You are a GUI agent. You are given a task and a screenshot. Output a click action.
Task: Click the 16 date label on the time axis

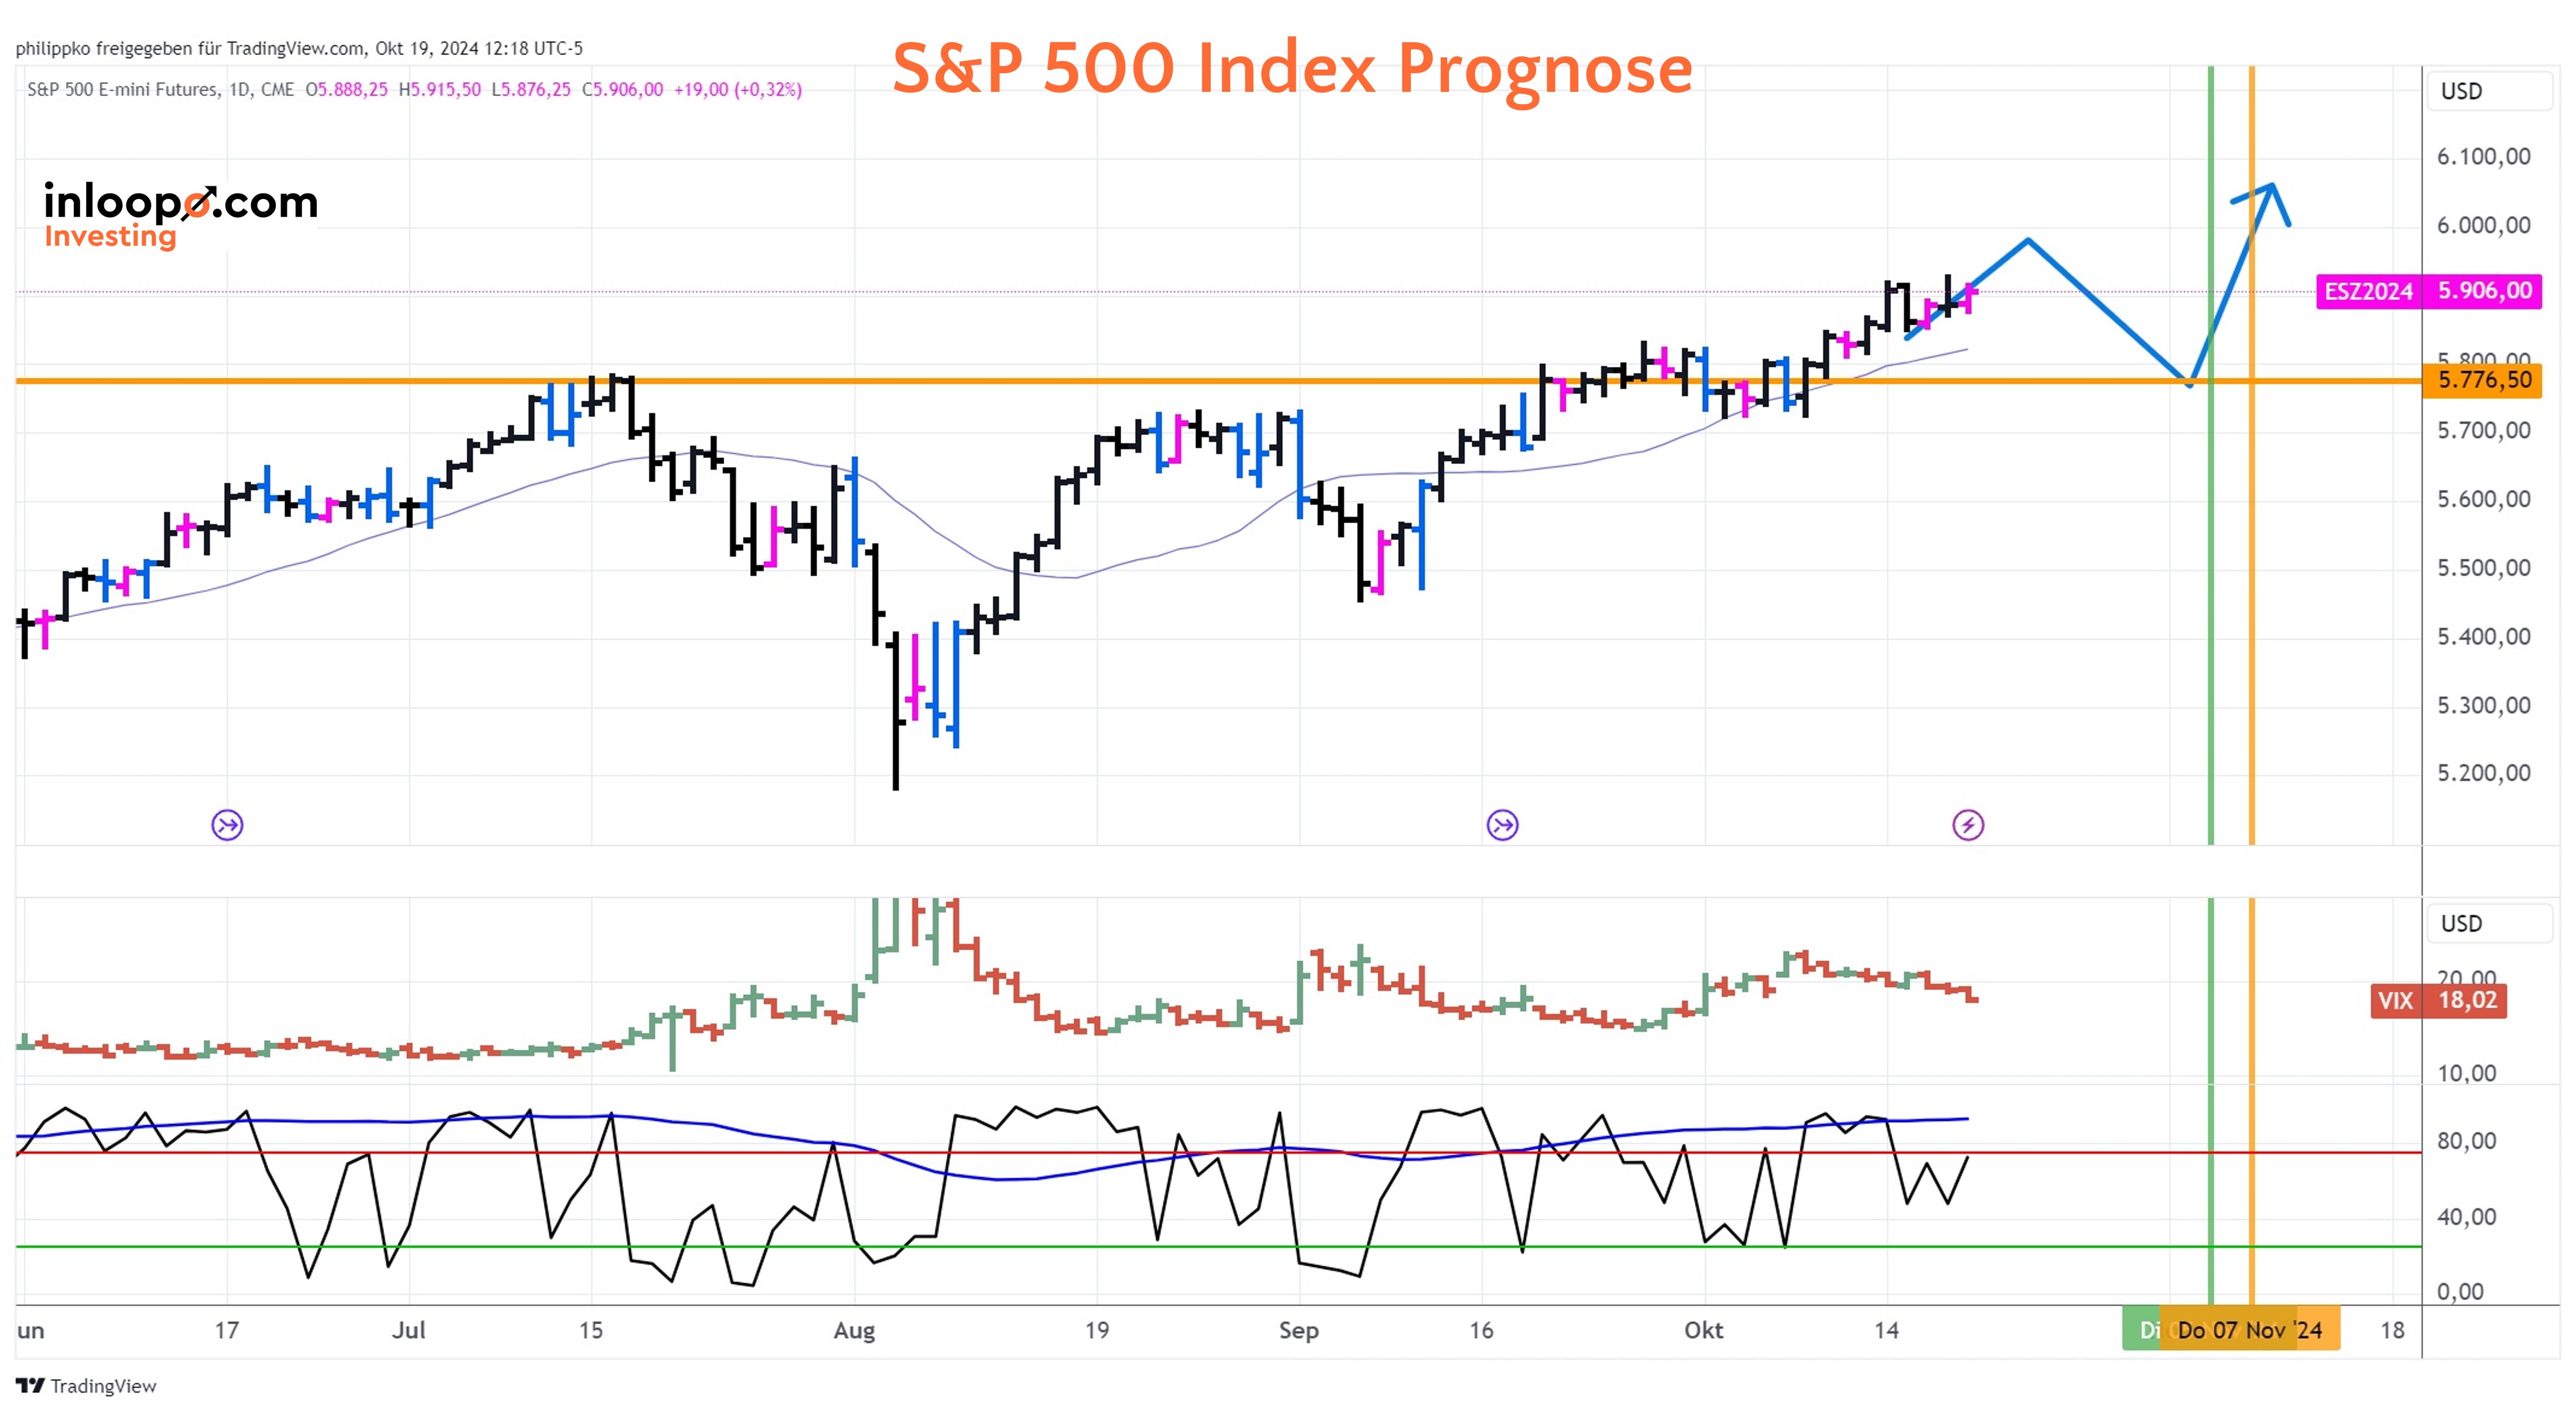click(1481, 1330)
